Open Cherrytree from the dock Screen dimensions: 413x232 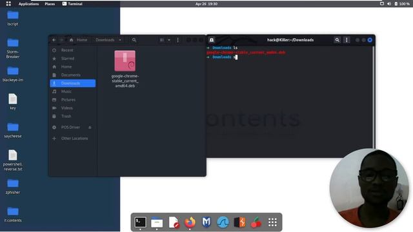256,222
